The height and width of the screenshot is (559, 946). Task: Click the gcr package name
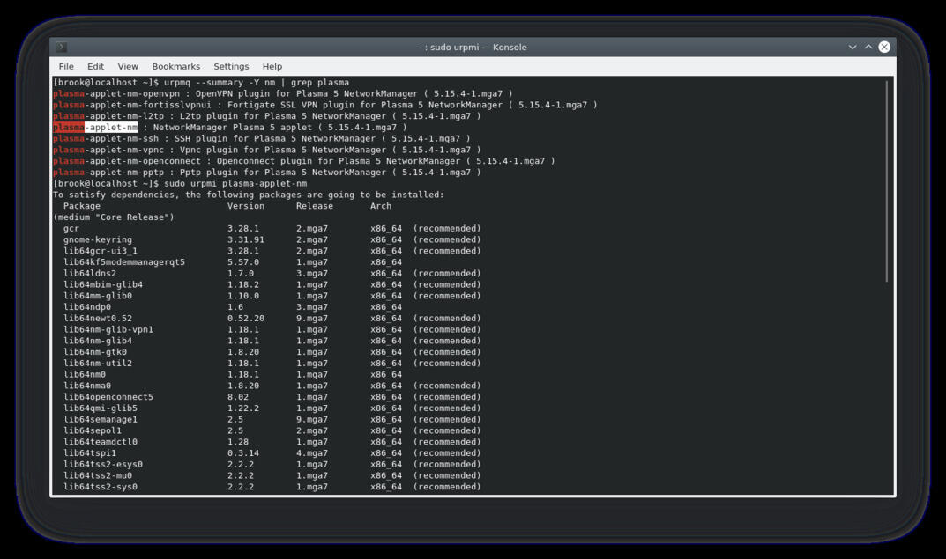click(71, 228)
